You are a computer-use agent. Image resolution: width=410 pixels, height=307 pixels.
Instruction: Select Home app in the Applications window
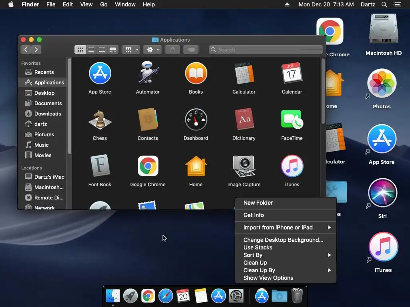196,166
